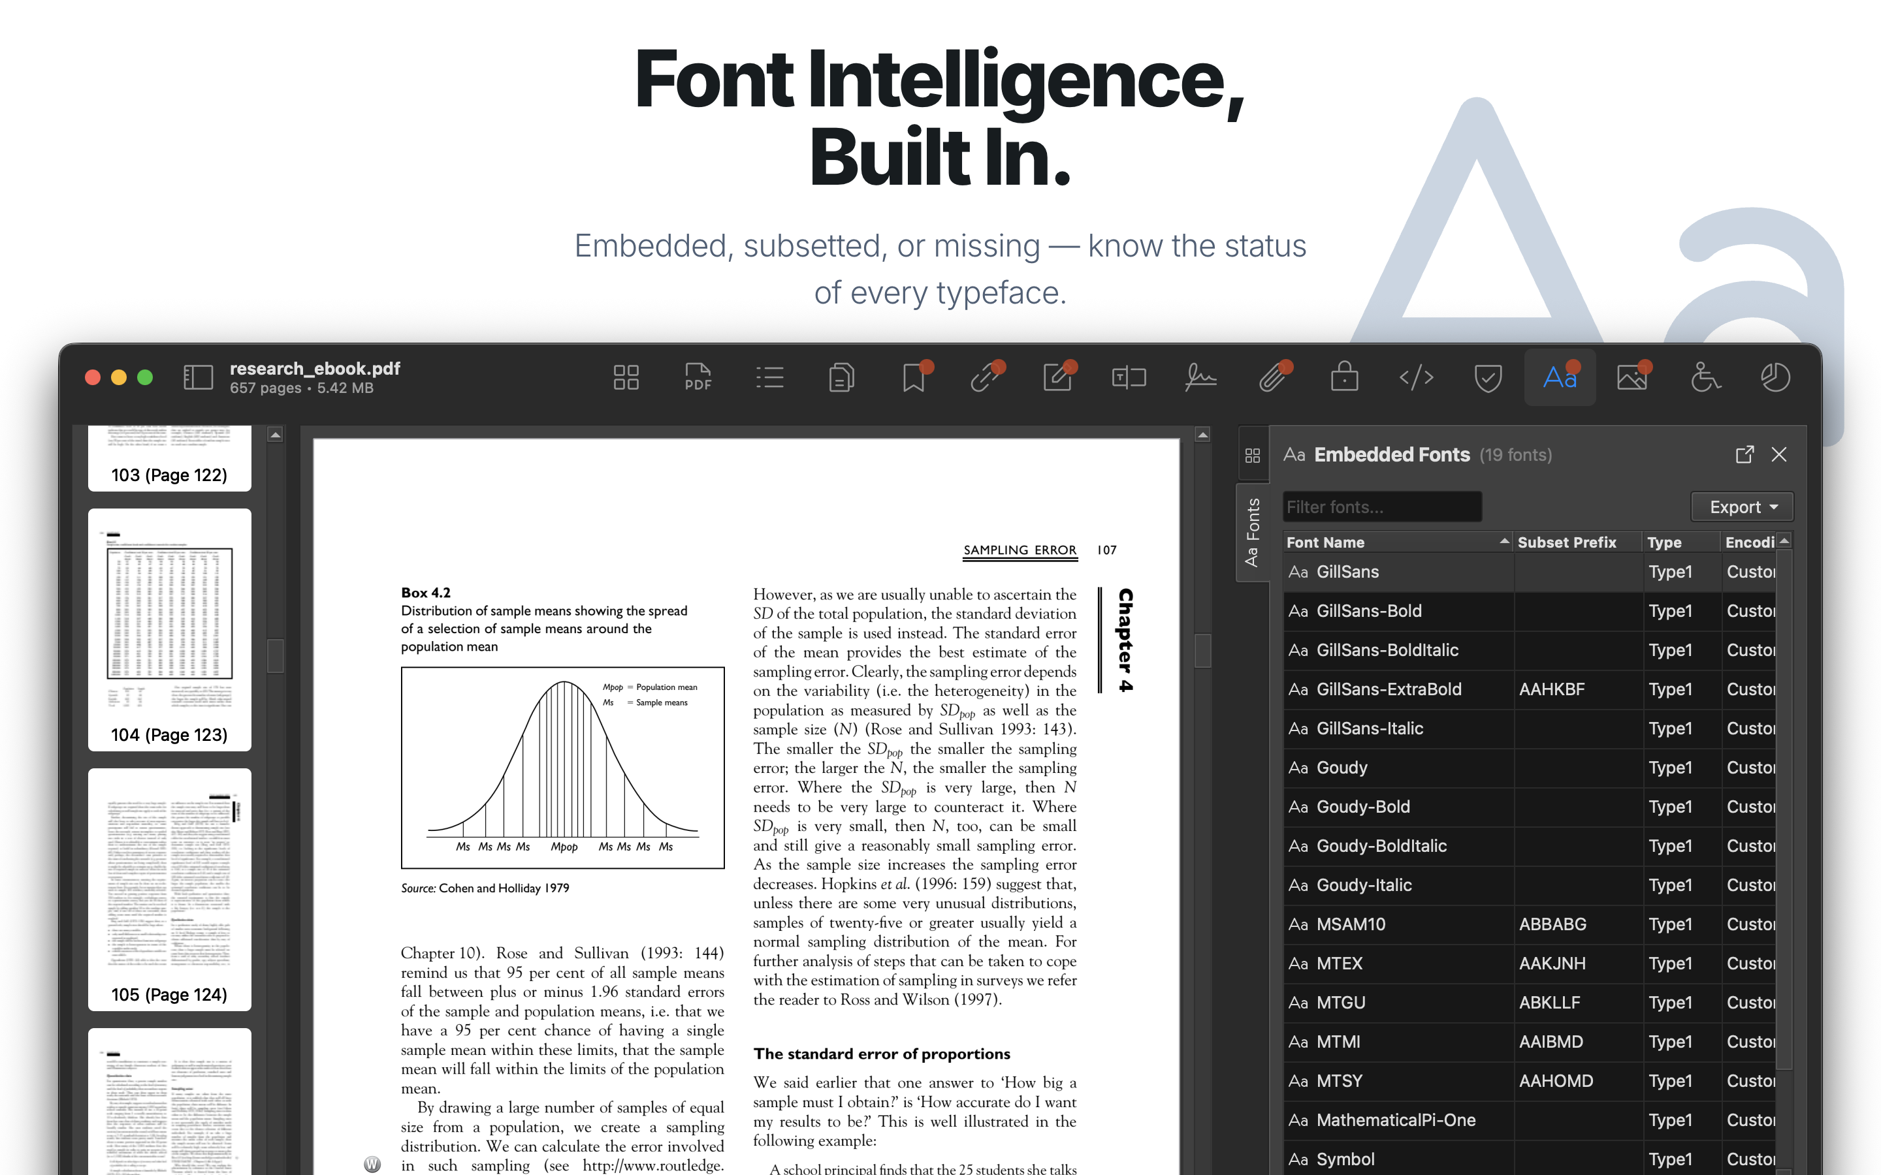The height and width of the screenshot is (1175, 1881).
Task: Click the thumbnail sidebar scroll-up arrow
Action: (275, 435)
